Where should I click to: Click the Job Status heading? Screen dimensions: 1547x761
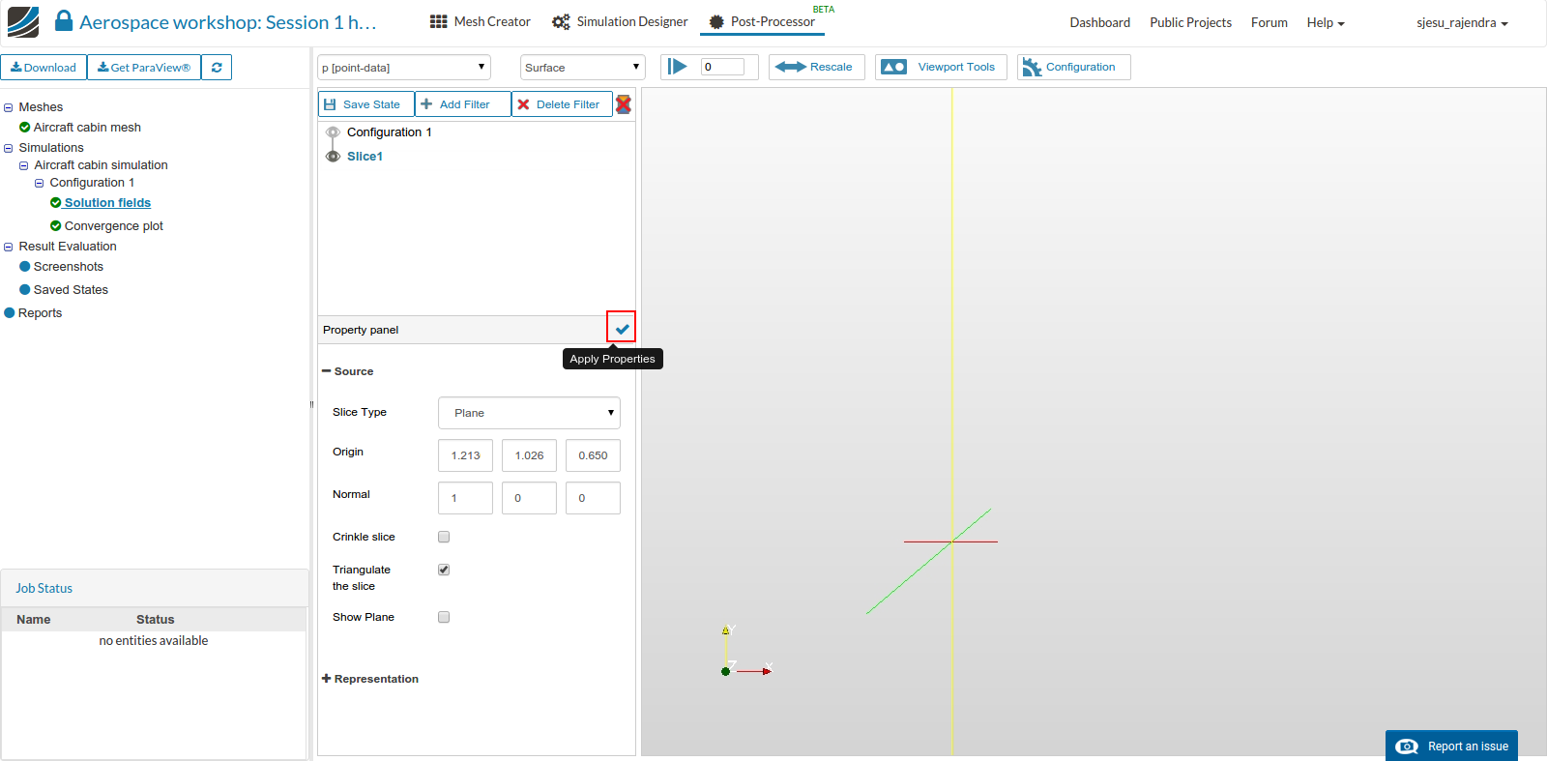(44, 588)
